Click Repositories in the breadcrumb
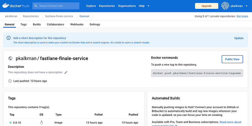 [x=31, y=16]
